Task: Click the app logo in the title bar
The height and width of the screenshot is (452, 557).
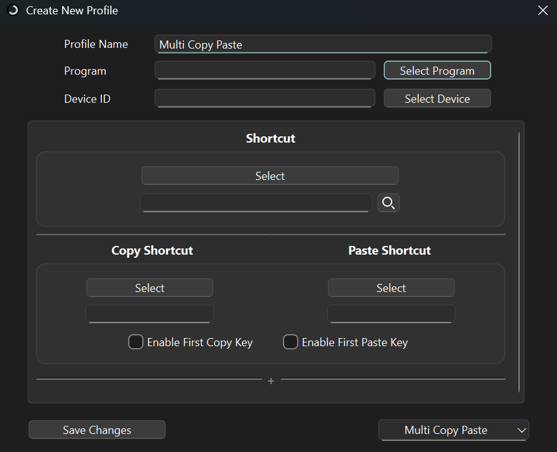Action: [13, 11]
